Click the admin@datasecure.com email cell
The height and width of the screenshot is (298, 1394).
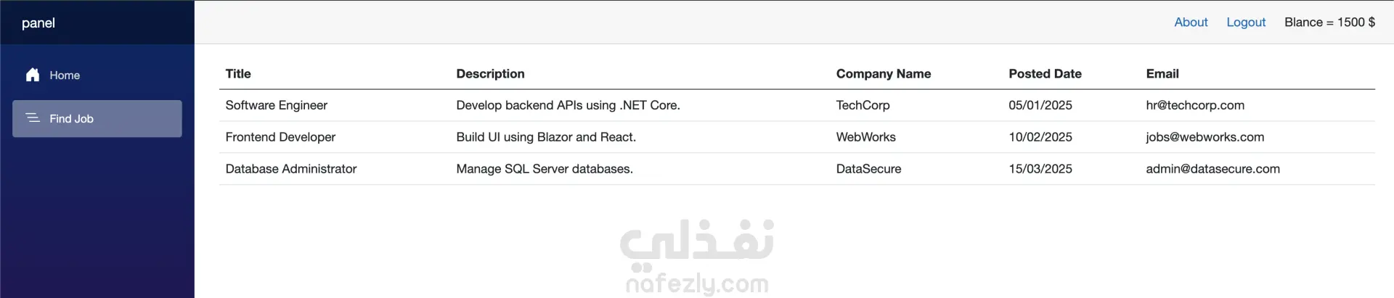coord(1212,169)
